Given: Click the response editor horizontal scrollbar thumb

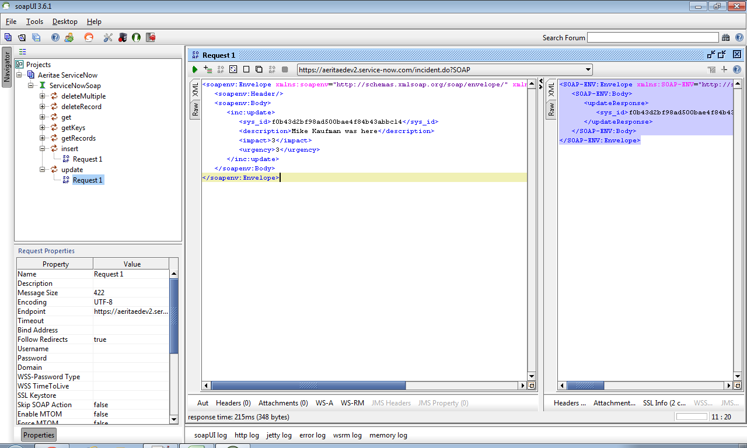Looking at the screenshot, I should coord(585,386).
